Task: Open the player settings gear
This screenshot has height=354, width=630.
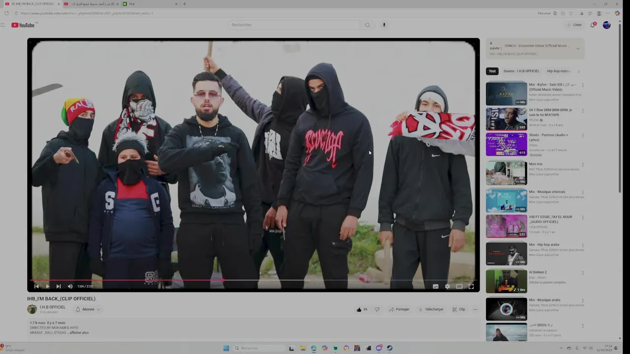Action: (447, 286)
